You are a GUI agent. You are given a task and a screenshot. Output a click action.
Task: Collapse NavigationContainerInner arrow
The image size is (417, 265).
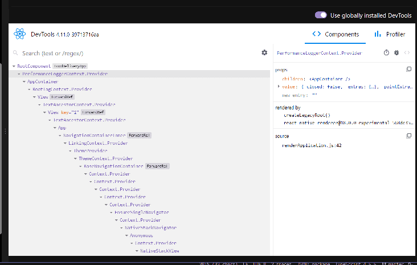[x=60, y=136]
